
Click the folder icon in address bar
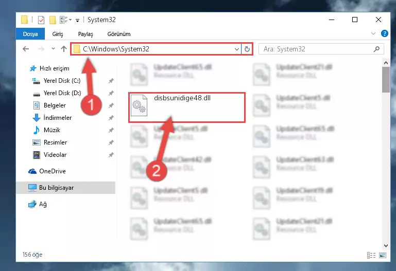pos(77,49)
